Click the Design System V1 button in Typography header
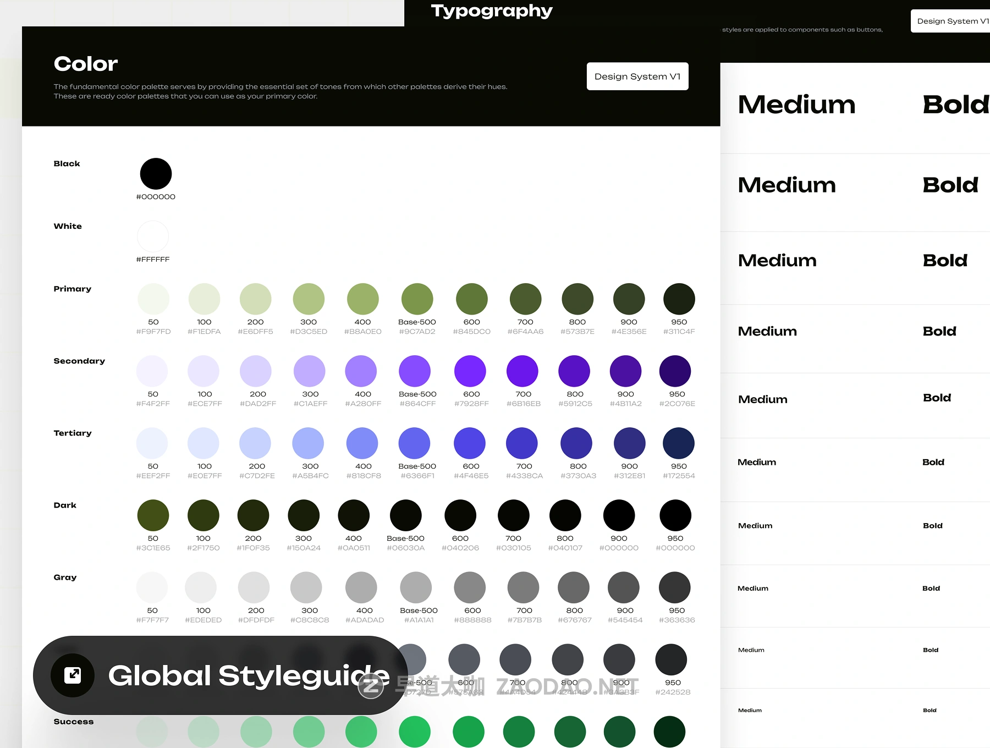990x748 pixels. click(x=952, y=21)
